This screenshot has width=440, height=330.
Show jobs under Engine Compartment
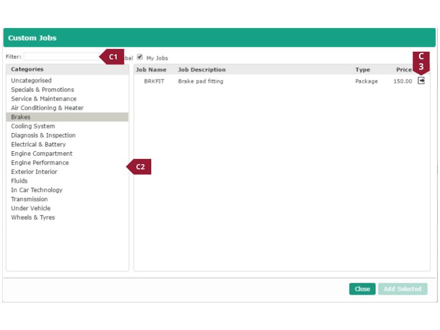pos(42,153)
